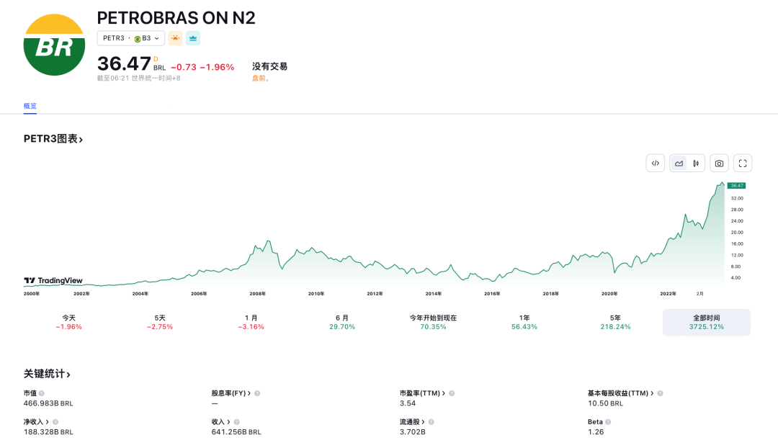Screen dimensions: 778x448
Task: Select the 1年 time range
Action: tap(524, 322)
